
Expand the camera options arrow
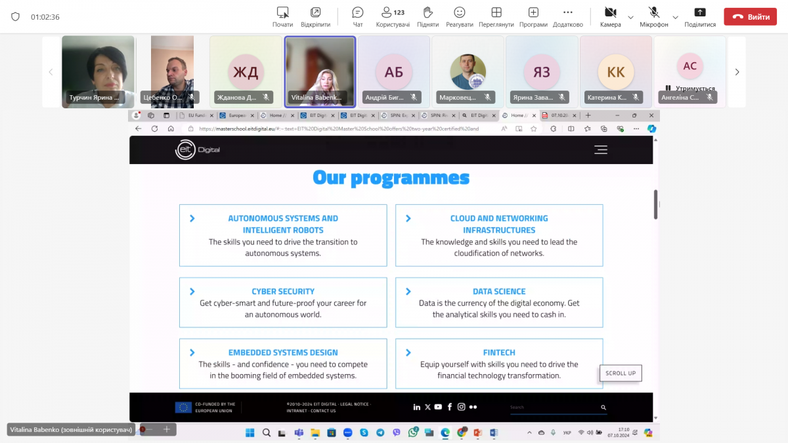click(x=630, y=17)
